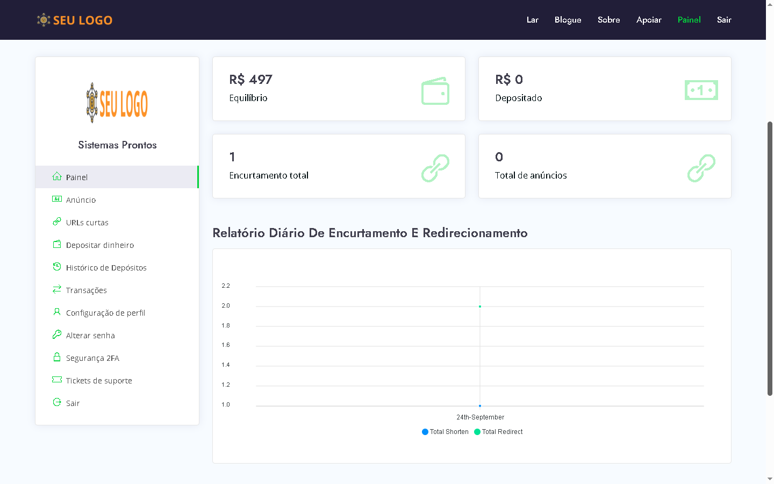Screen dimensions: 774x484
Task: Click the padlock icon beside Segurança 2FA
Action: tap(57, 357)
